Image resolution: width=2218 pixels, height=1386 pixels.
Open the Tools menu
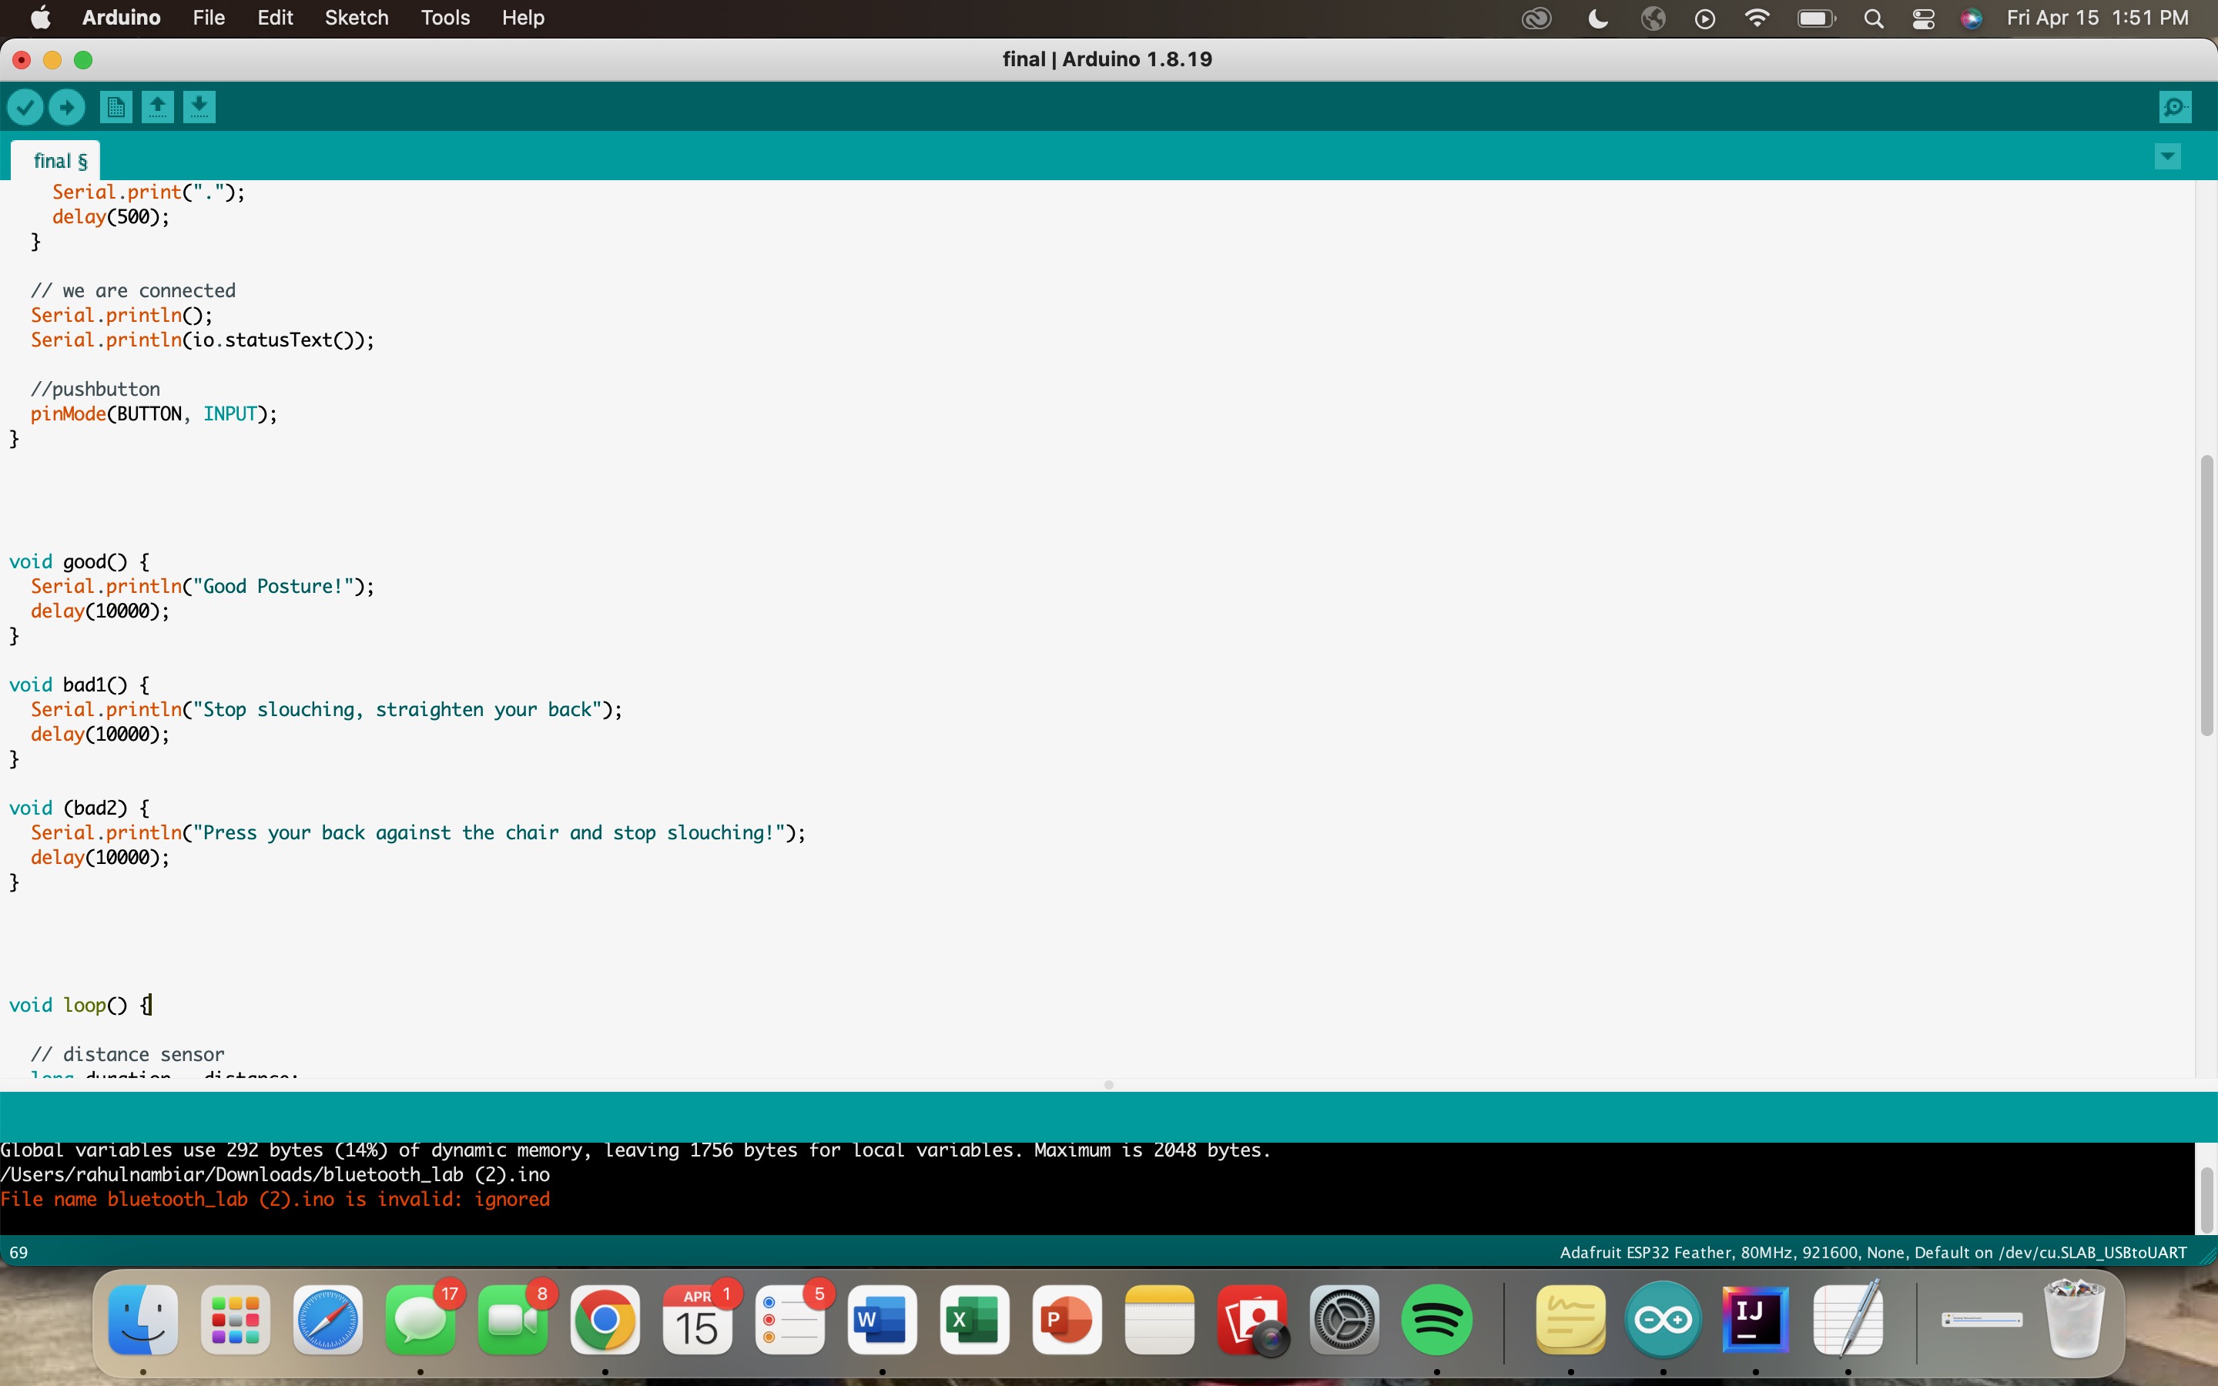click(444, 18)
